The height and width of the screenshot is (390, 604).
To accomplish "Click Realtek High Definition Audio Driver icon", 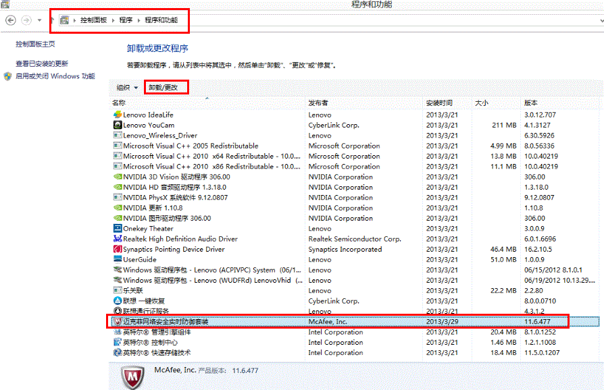I will 118,239.
